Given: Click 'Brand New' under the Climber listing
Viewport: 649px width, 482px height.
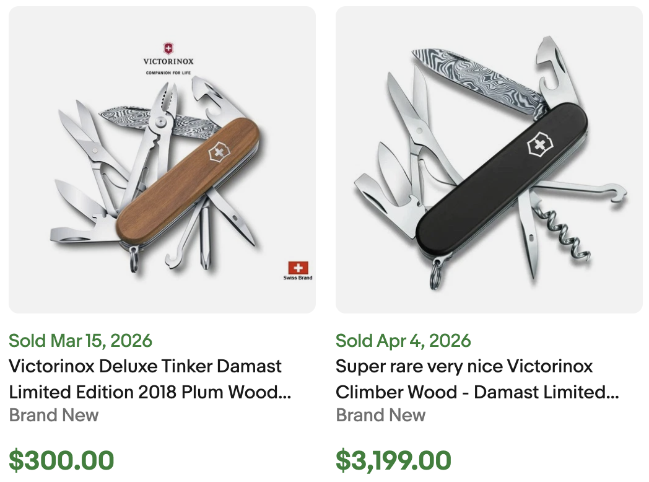Looking at the screenshot, I should pyautogui.click(x=380, y=416).
